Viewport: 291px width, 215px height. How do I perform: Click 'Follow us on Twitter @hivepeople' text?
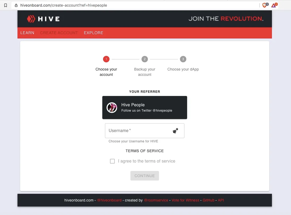click(147, 111)
